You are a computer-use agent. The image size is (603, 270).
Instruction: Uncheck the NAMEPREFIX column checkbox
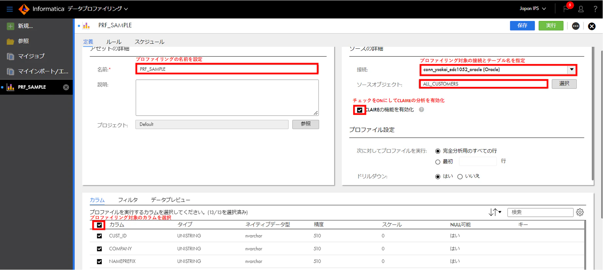99,262
